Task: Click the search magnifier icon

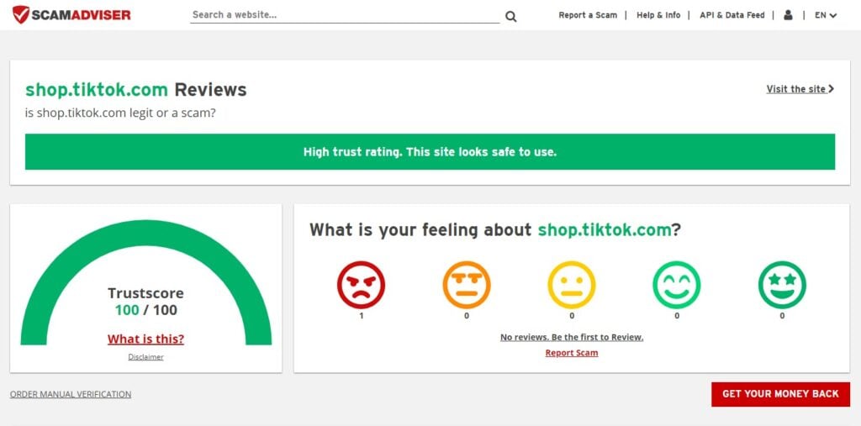Action: [x=510, y=17]
